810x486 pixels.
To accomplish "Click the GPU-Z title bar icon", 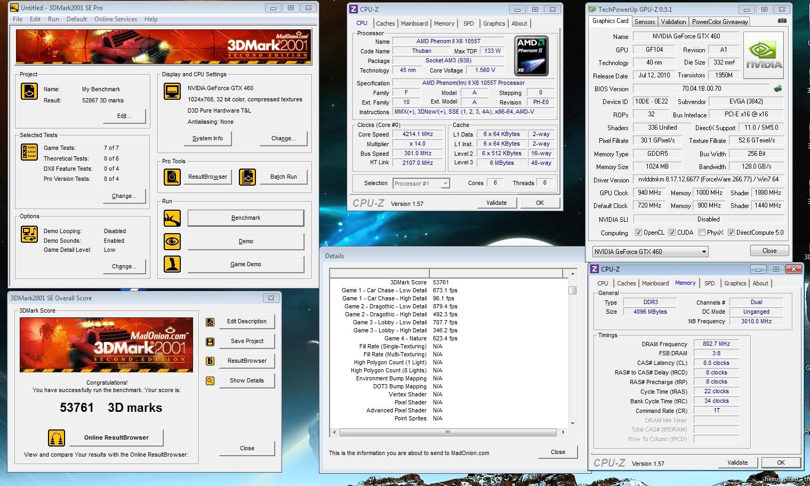I will pyautogui.click(x=592, y=9).
